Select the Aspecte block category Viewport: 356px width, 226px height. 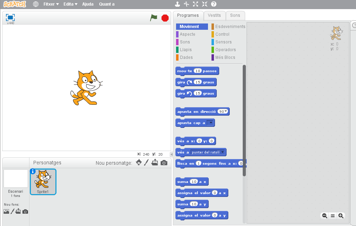pyautogui.click(x=188, y=34)
